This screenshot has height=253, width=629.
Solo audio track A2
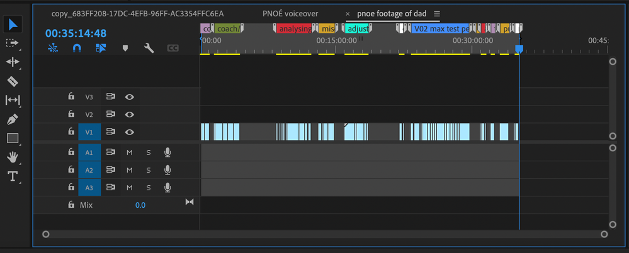[149, 170]
